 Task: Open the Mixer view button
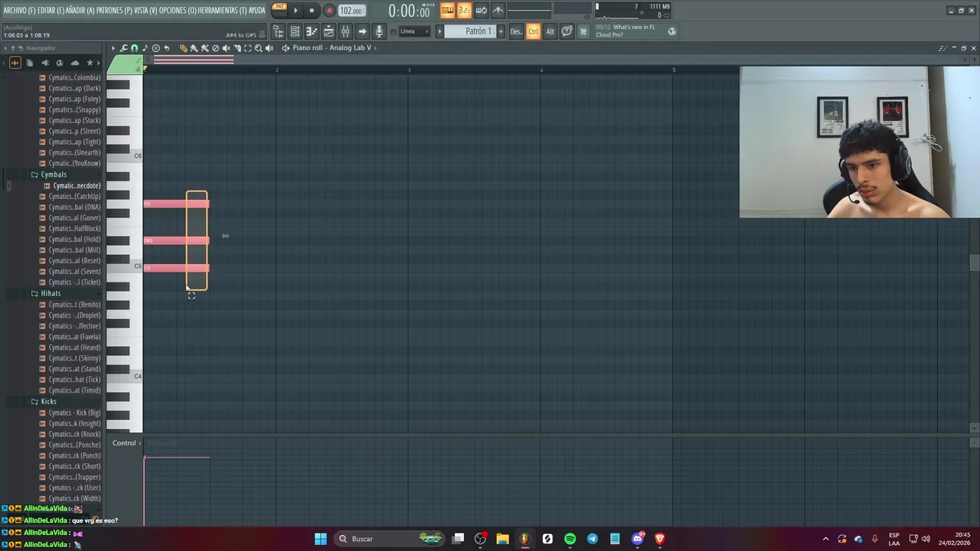[345, 31]
